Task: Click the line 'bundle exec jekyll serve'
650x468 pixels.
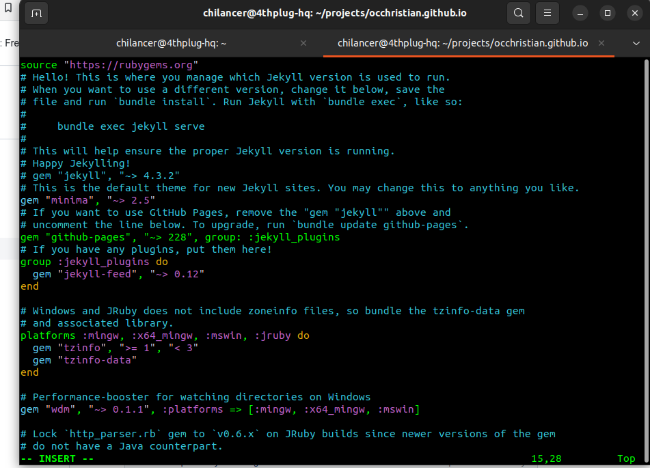Action: (x=131, y=126)
